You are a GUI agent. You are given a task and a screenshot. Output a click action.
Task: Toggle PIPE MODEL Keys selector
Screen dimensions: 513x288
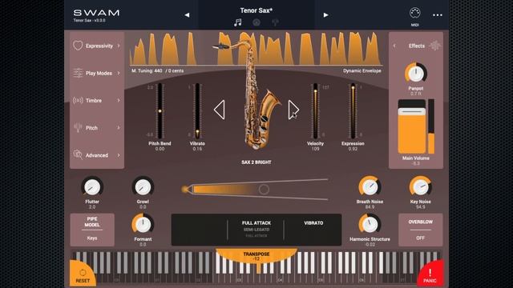point(92,230)
